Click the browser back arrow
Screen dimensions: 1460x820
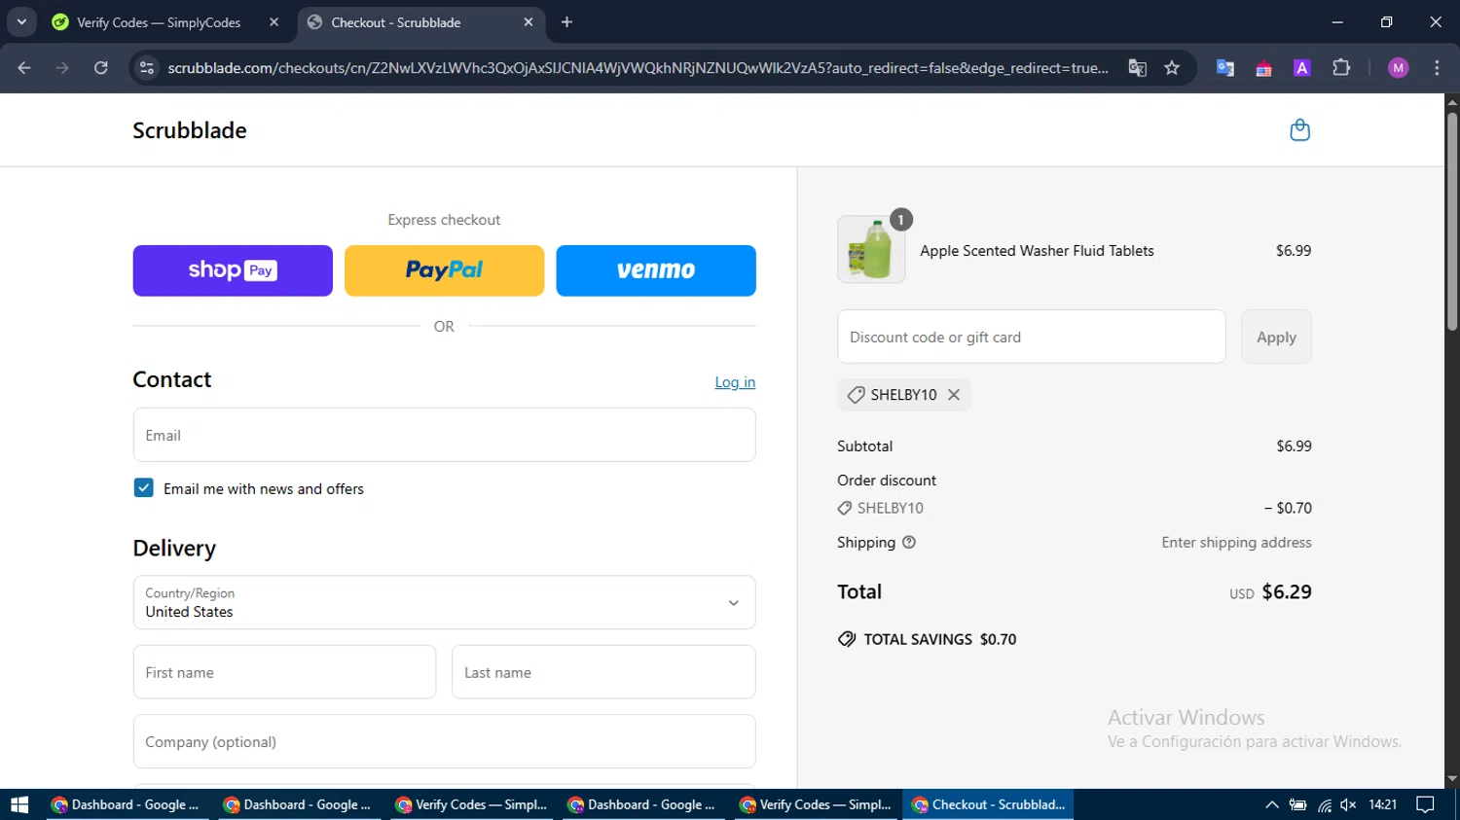coord(24,68)
